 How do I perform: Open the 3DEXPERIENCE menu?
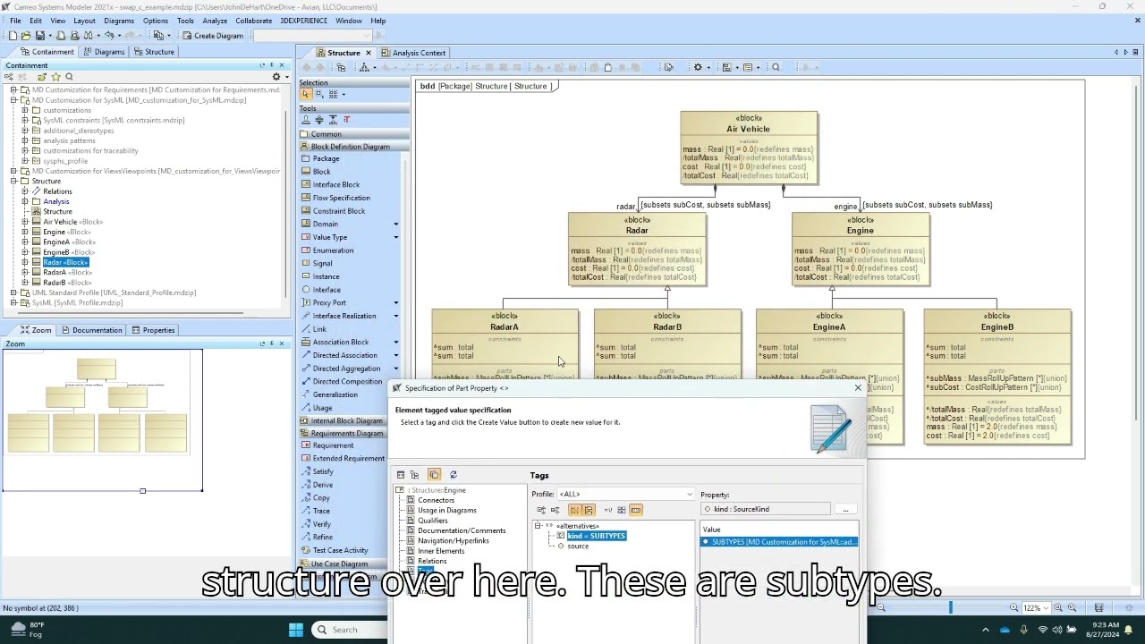pyautogui.click(x=304, y=21)
